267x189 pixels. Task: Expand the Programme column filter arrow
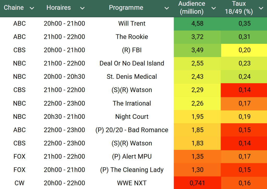pos(167,8)
